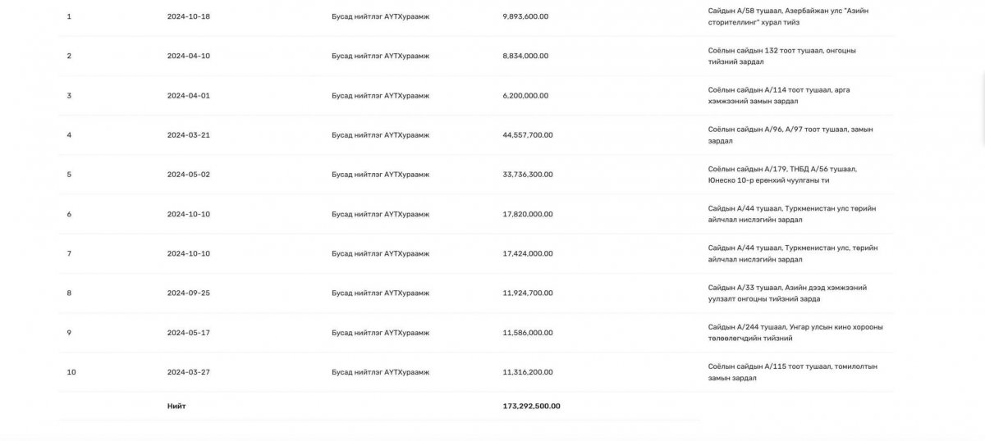Image resolution: width=985 pixels, height=441 pixels.
Task: Select the amount 8,834,000.00
Action: (525, 56)
